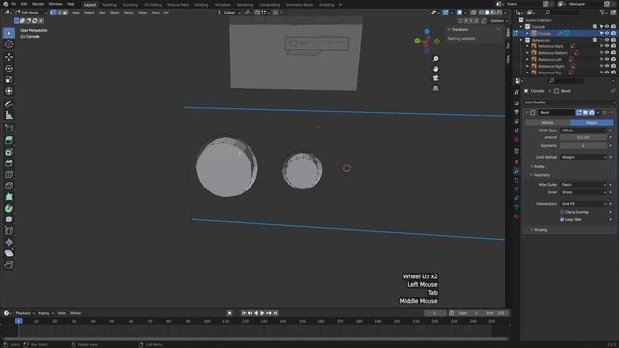Click the pan view hand icon
The image size is (619, 348).
tap(436, 69)
